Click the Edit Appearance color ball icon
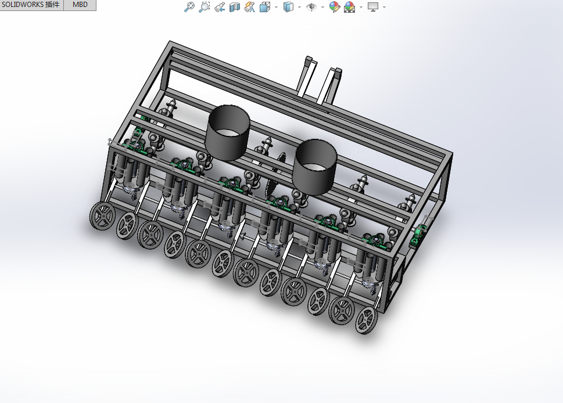 [x=334, y=7]
